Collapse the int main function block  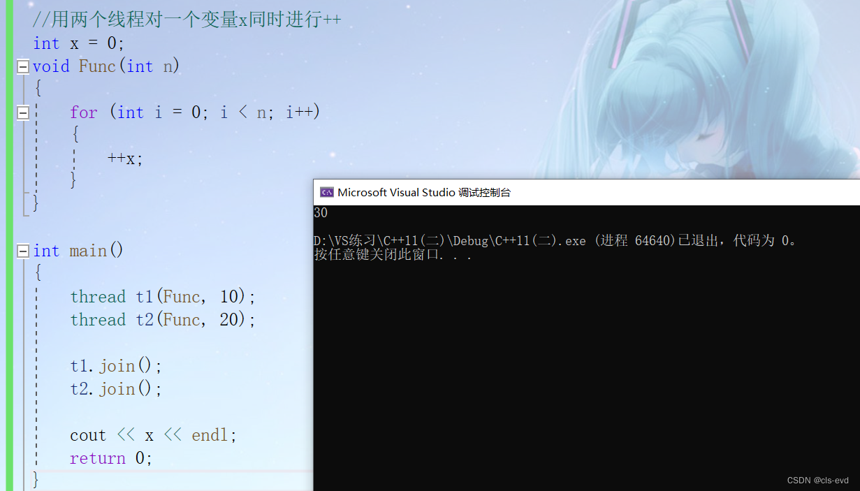(23, 251)
